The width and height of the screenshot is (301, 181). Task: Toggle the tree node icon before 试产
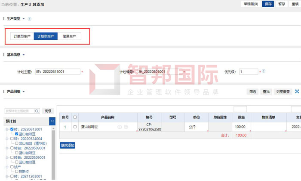[x=7, y=167]
